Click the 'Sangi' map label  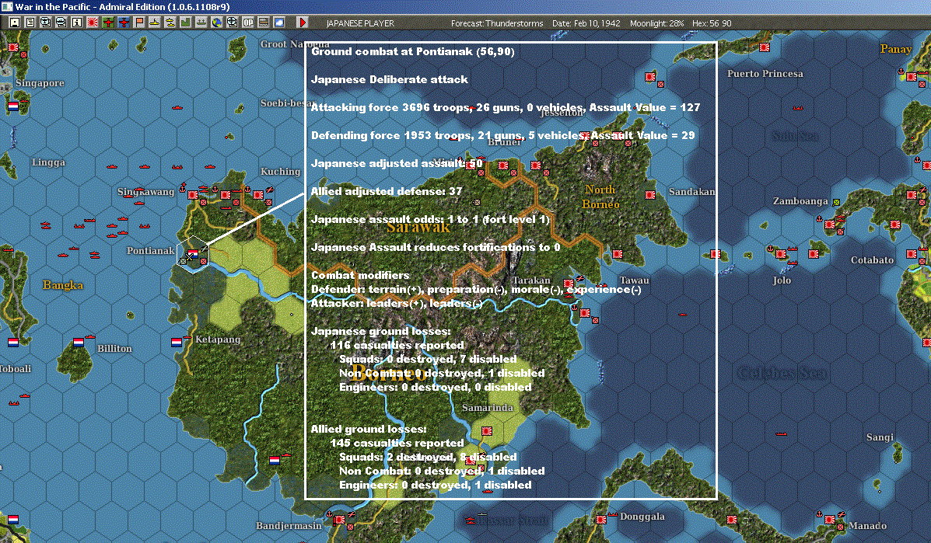point(880,437)
